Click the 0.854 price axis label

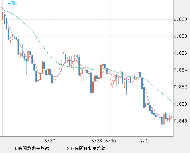point(180,70)
